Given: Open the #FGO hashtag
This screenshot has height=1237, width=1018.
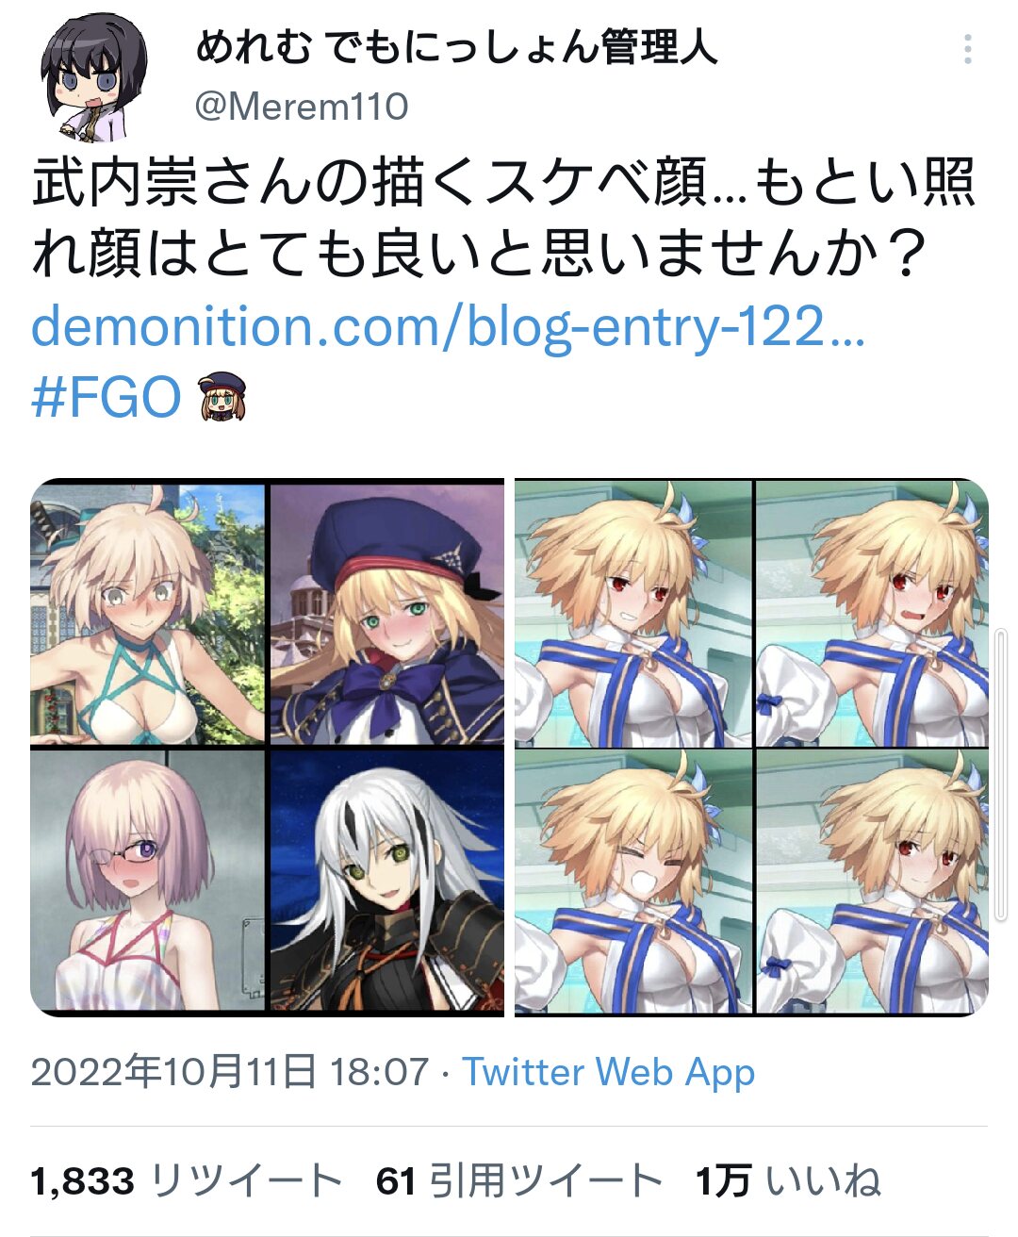Looking at the screenshot, I should 107,397.
